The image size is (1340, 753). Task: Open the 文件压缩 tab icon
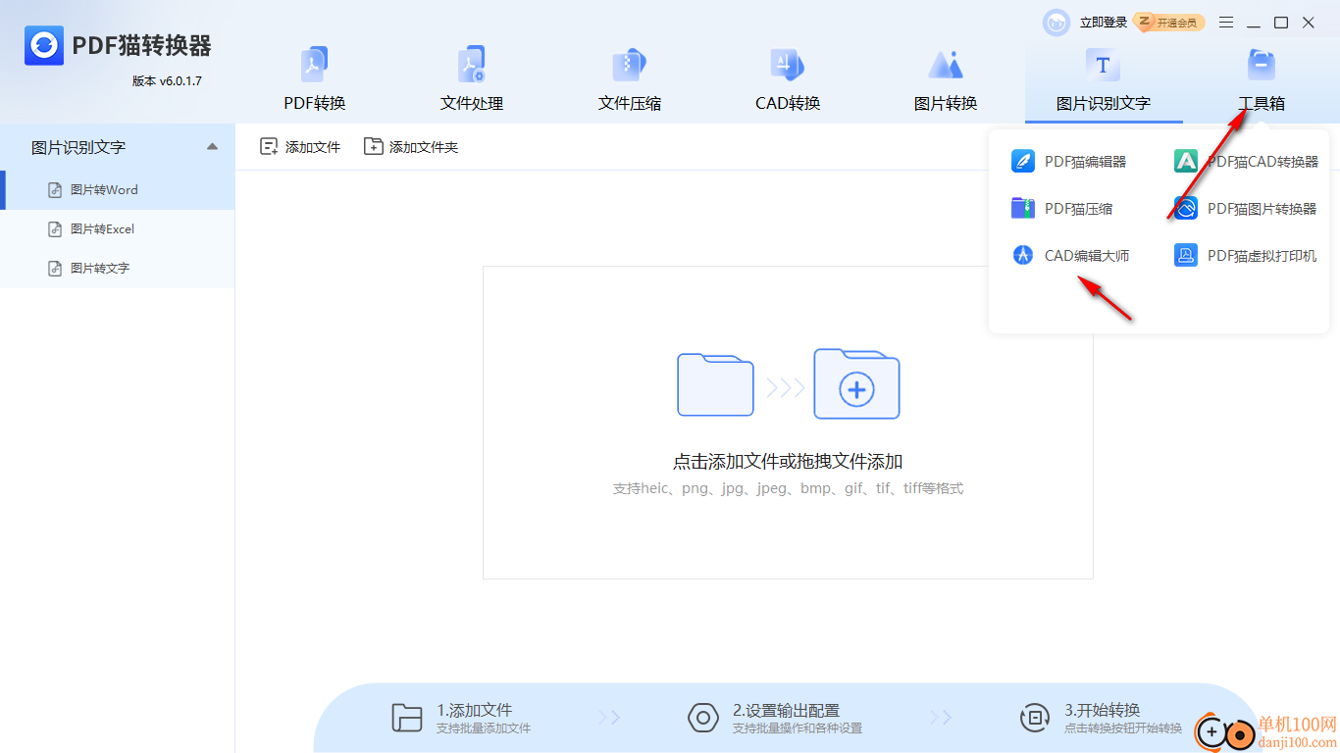(630, 65)
